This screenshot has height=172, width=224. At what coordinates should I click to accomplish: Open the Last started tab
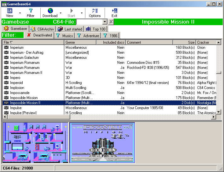click(x=70, y=29)
